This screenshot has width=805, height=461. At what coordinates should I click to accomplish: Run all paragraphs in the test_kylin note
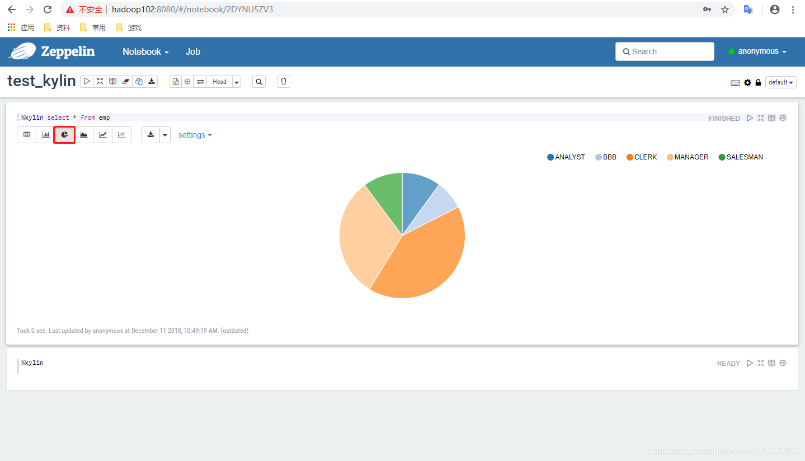pyautogui.click(x=87, y=82)
